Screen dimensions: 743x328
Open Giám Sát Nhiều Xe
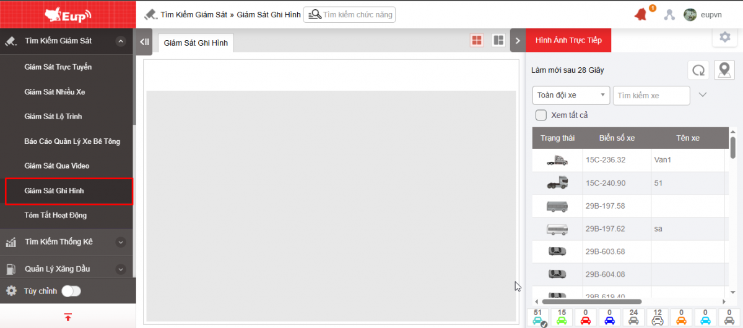tap(54, 91)
